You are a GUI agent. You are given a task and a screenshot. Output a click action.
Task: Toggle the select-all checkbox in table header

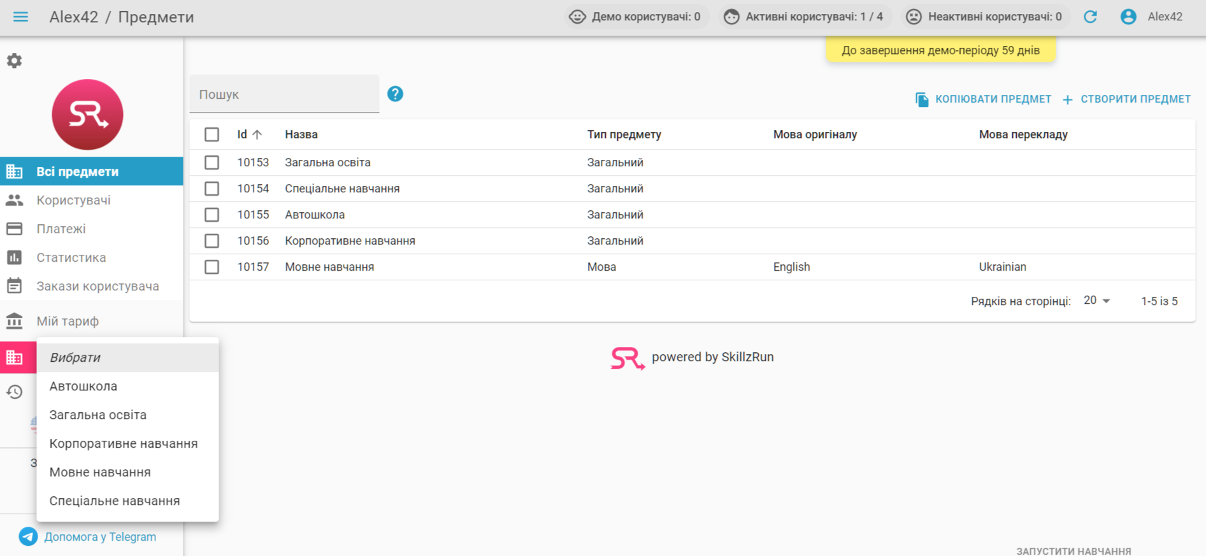click(x=212, y=134)
